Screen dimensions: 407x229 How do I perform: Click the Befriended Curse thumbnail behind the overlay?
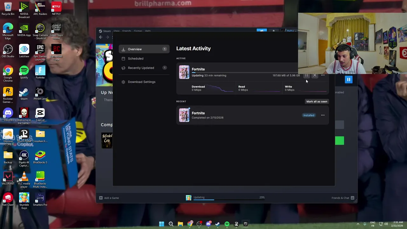pos(107,141)
